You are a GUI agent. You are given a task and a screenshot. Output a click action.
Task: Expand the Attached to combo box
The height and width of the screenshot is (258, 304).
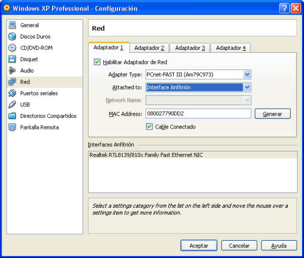(247, 87)
